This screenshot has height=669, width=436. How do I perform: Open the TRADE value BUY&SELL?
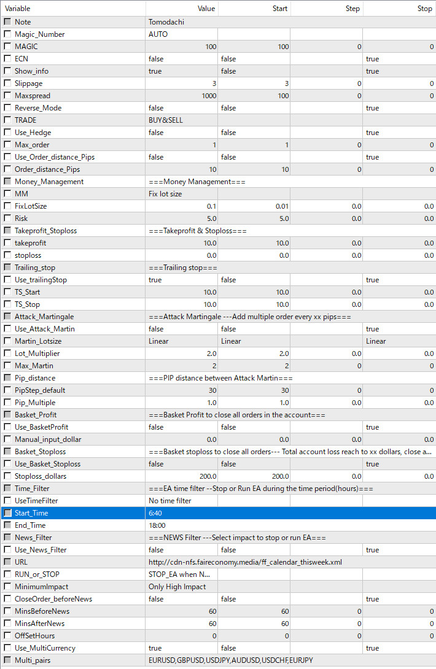182,120
